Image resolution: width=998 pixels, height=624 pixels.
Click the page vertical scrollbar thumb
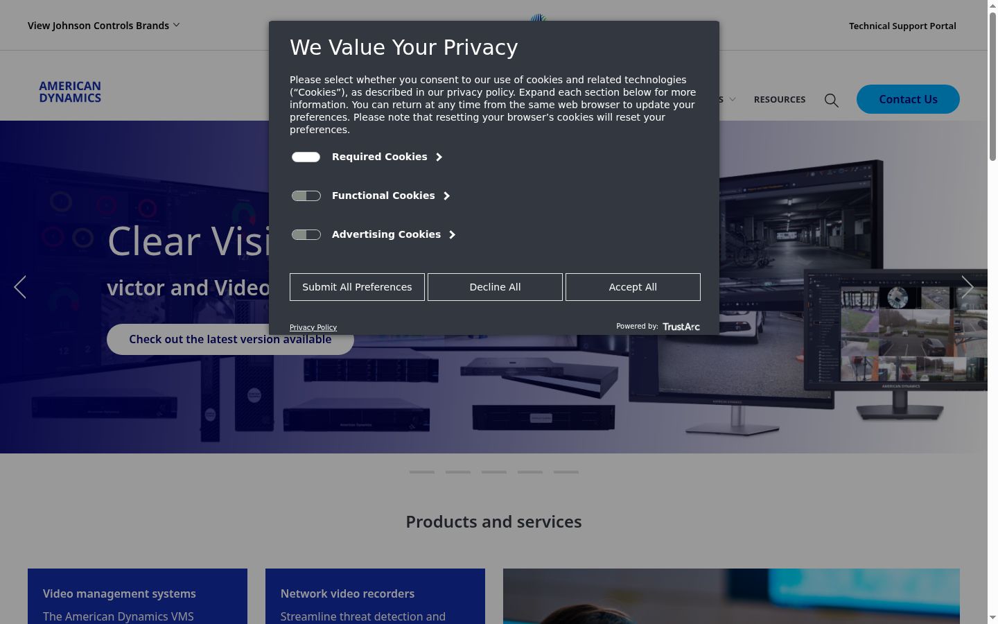pos(992,87)
